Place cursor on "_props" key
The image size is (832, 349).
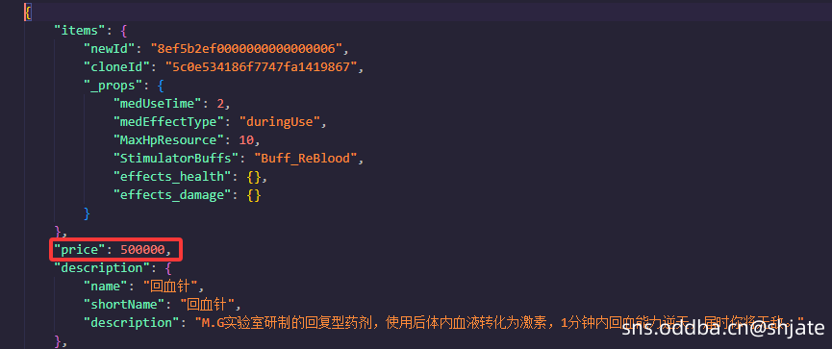click(110, 86)
